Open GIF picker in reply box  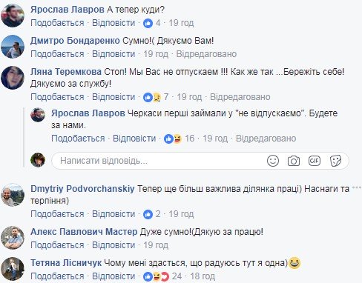coord(315,161)
